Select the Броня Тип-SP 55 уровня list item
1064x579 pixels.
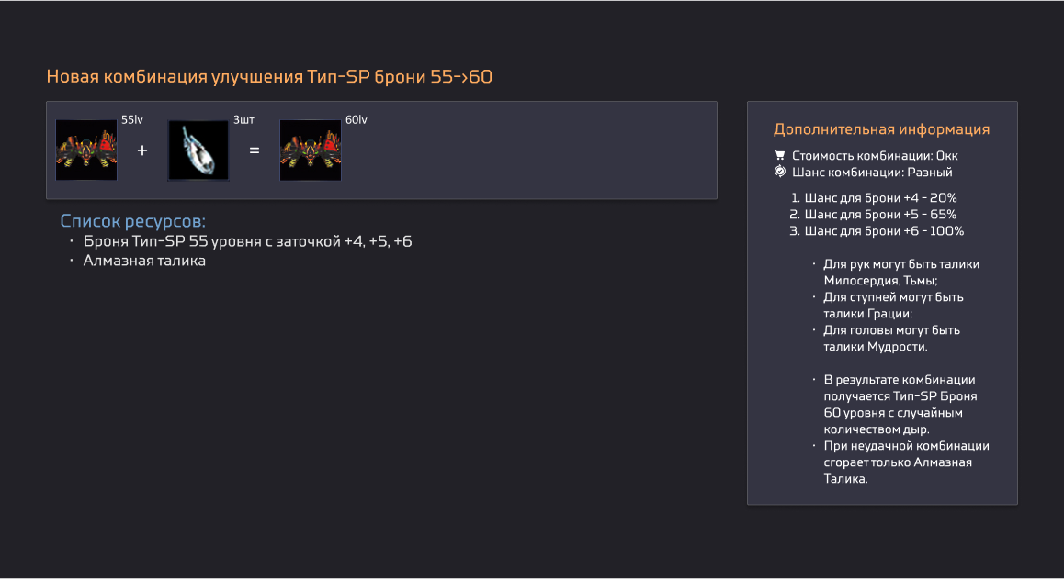pyautogui.click(x=247, y=241)
